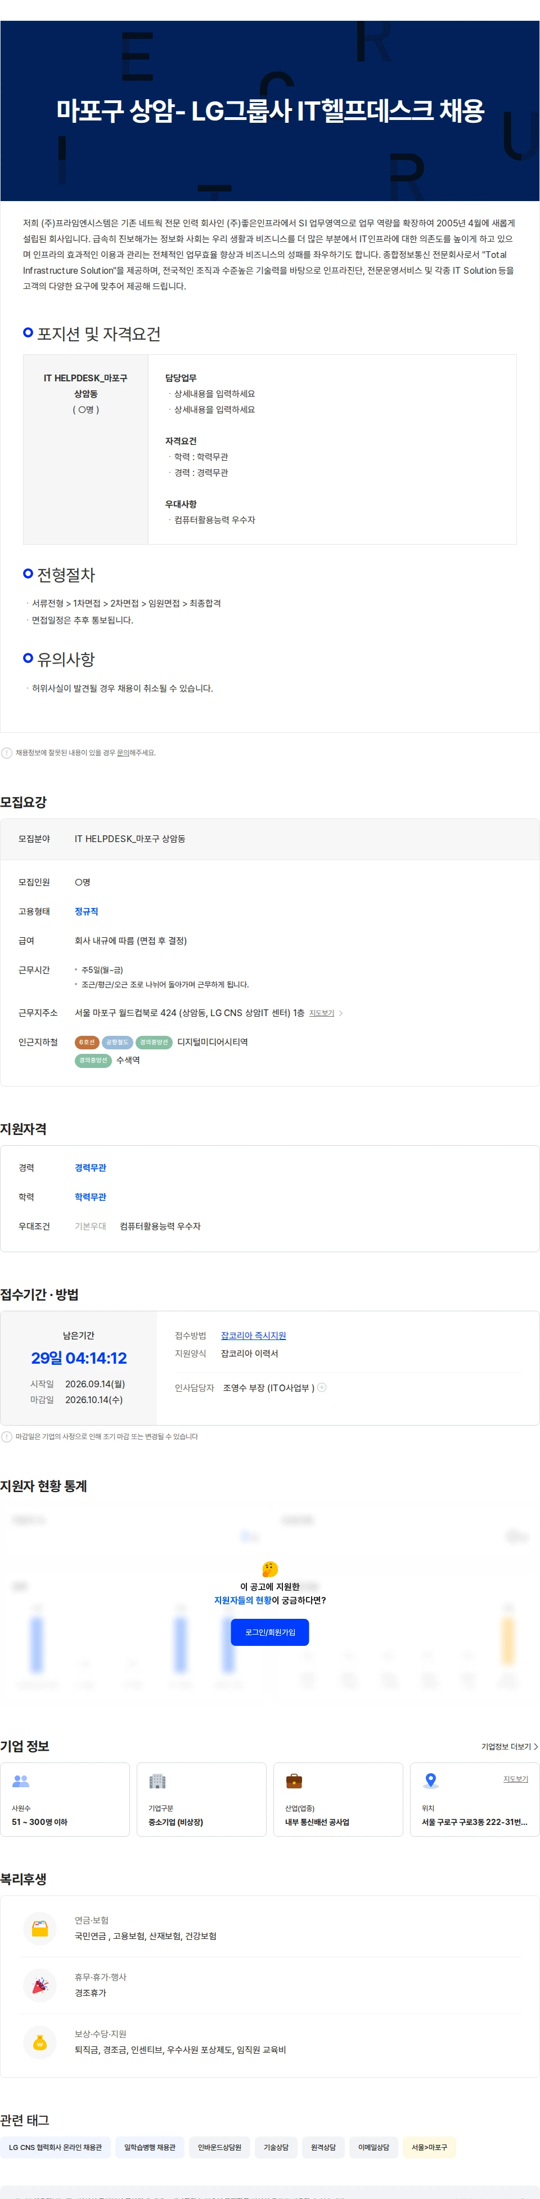540x2199 pixels.
Task: Select the 기술상담 tag
Action: (276, 2147)
